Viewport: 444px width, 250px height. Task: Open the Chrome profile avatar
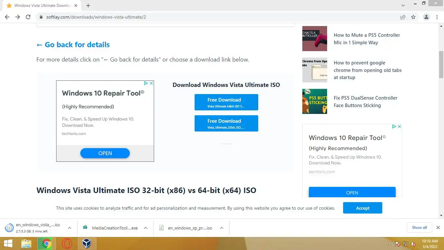[426, 17]
